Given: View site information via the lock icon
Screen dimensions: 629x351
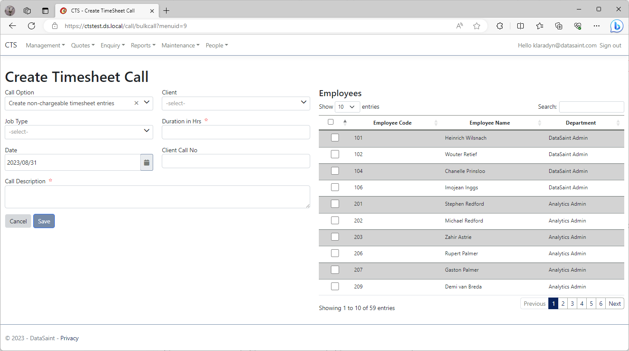Looking at the screenshot, I should [55, 26].
